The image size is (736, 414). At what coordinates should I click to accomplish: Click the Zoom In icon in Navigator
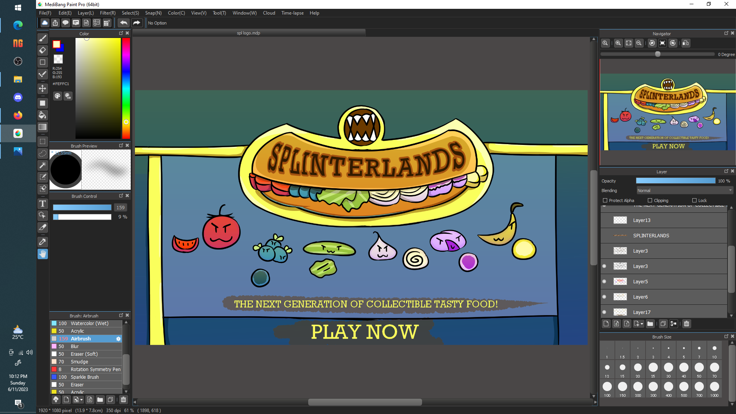618,43
